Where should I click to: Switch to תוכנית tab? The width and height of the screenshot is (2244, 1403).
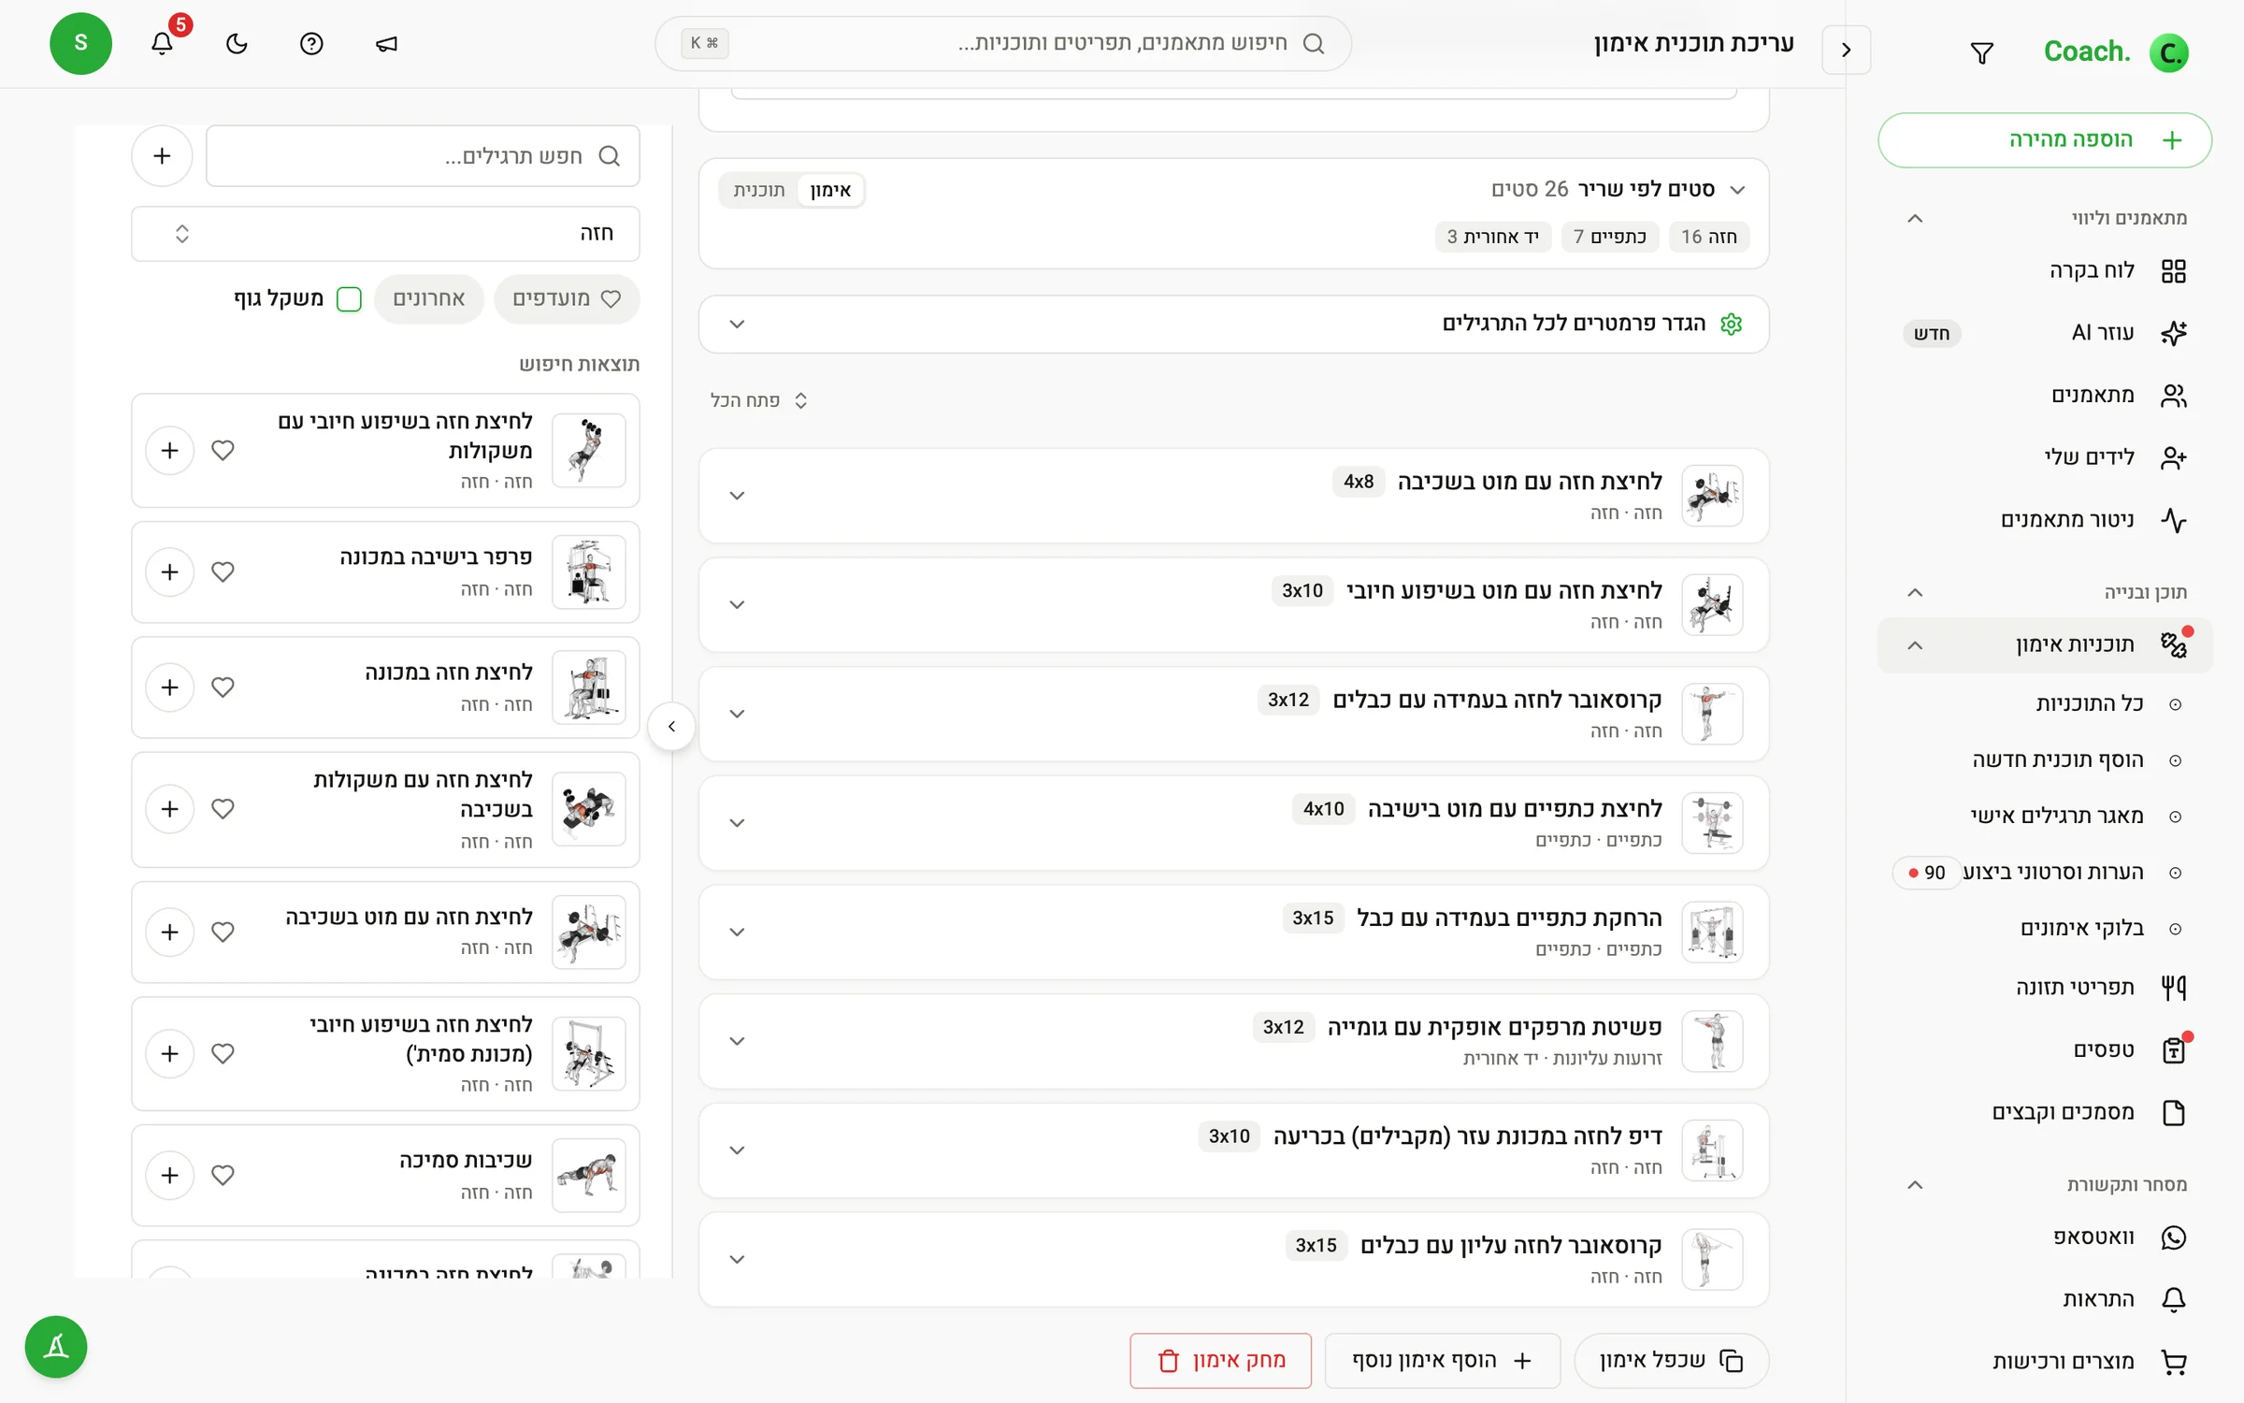coord(758,190)
